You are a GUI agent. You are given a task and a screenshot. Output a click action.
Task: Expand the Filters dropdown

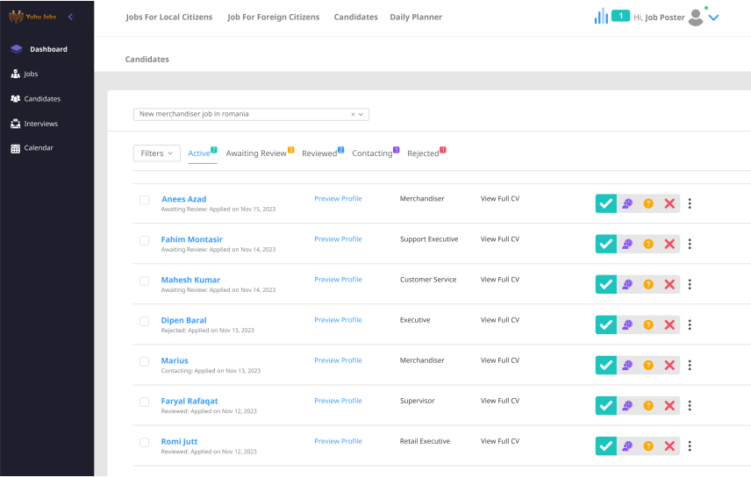pyautogui.click(x=157, y=153)
